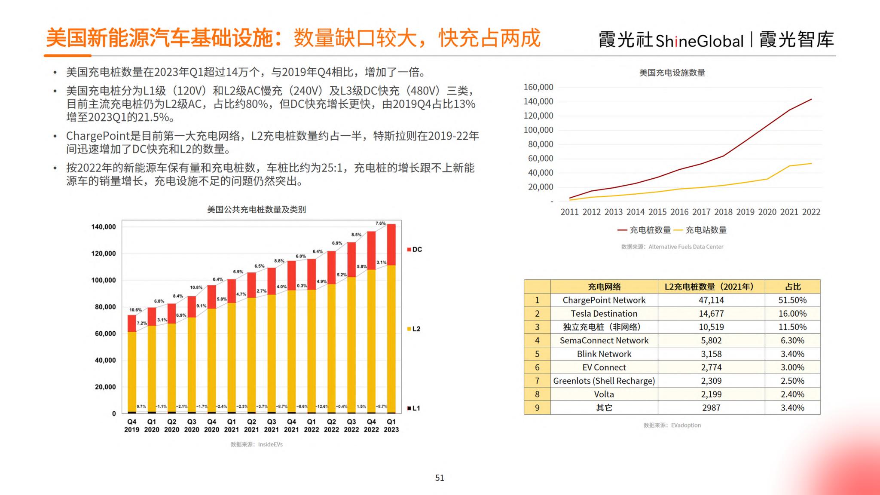Click the 占比 column header
Image resolution: width=880 pixels, height=495 pixels.
click(x=792, y=287)
